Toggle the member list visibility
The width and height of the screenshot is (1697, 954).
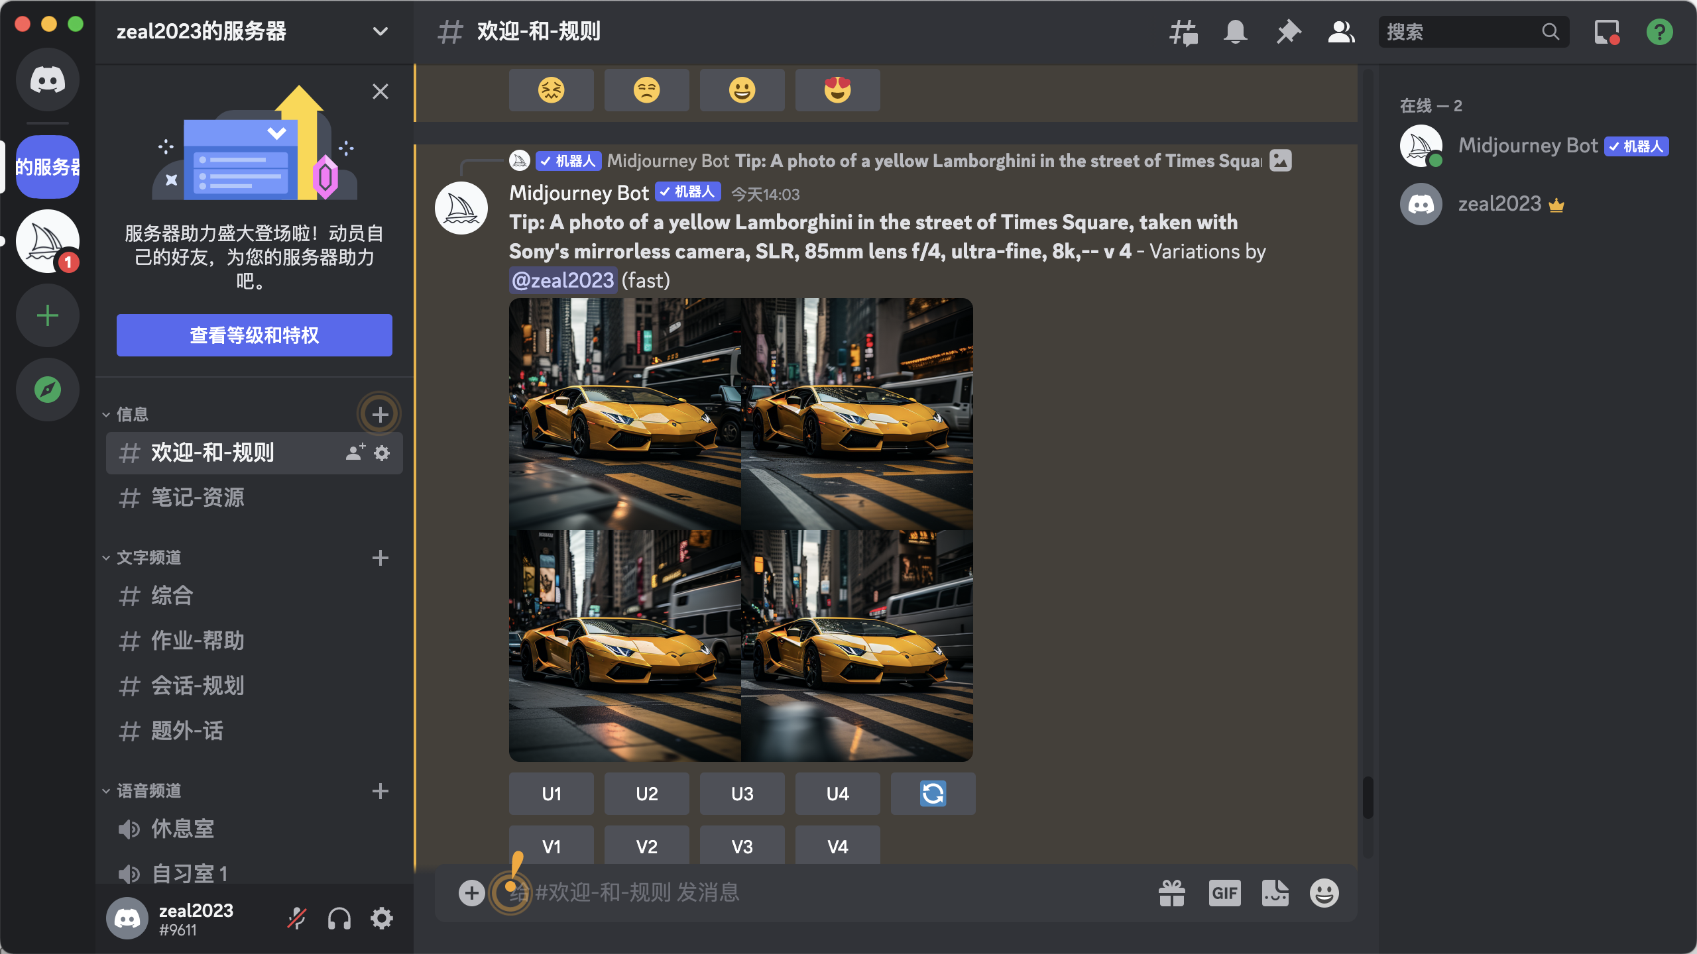[1342, 32]
